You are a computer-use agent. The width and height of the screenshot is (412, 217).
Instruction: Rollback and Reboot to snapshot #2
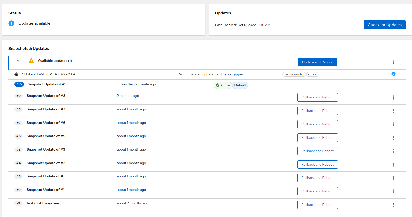pyautogui.click(x=318, y=191)
